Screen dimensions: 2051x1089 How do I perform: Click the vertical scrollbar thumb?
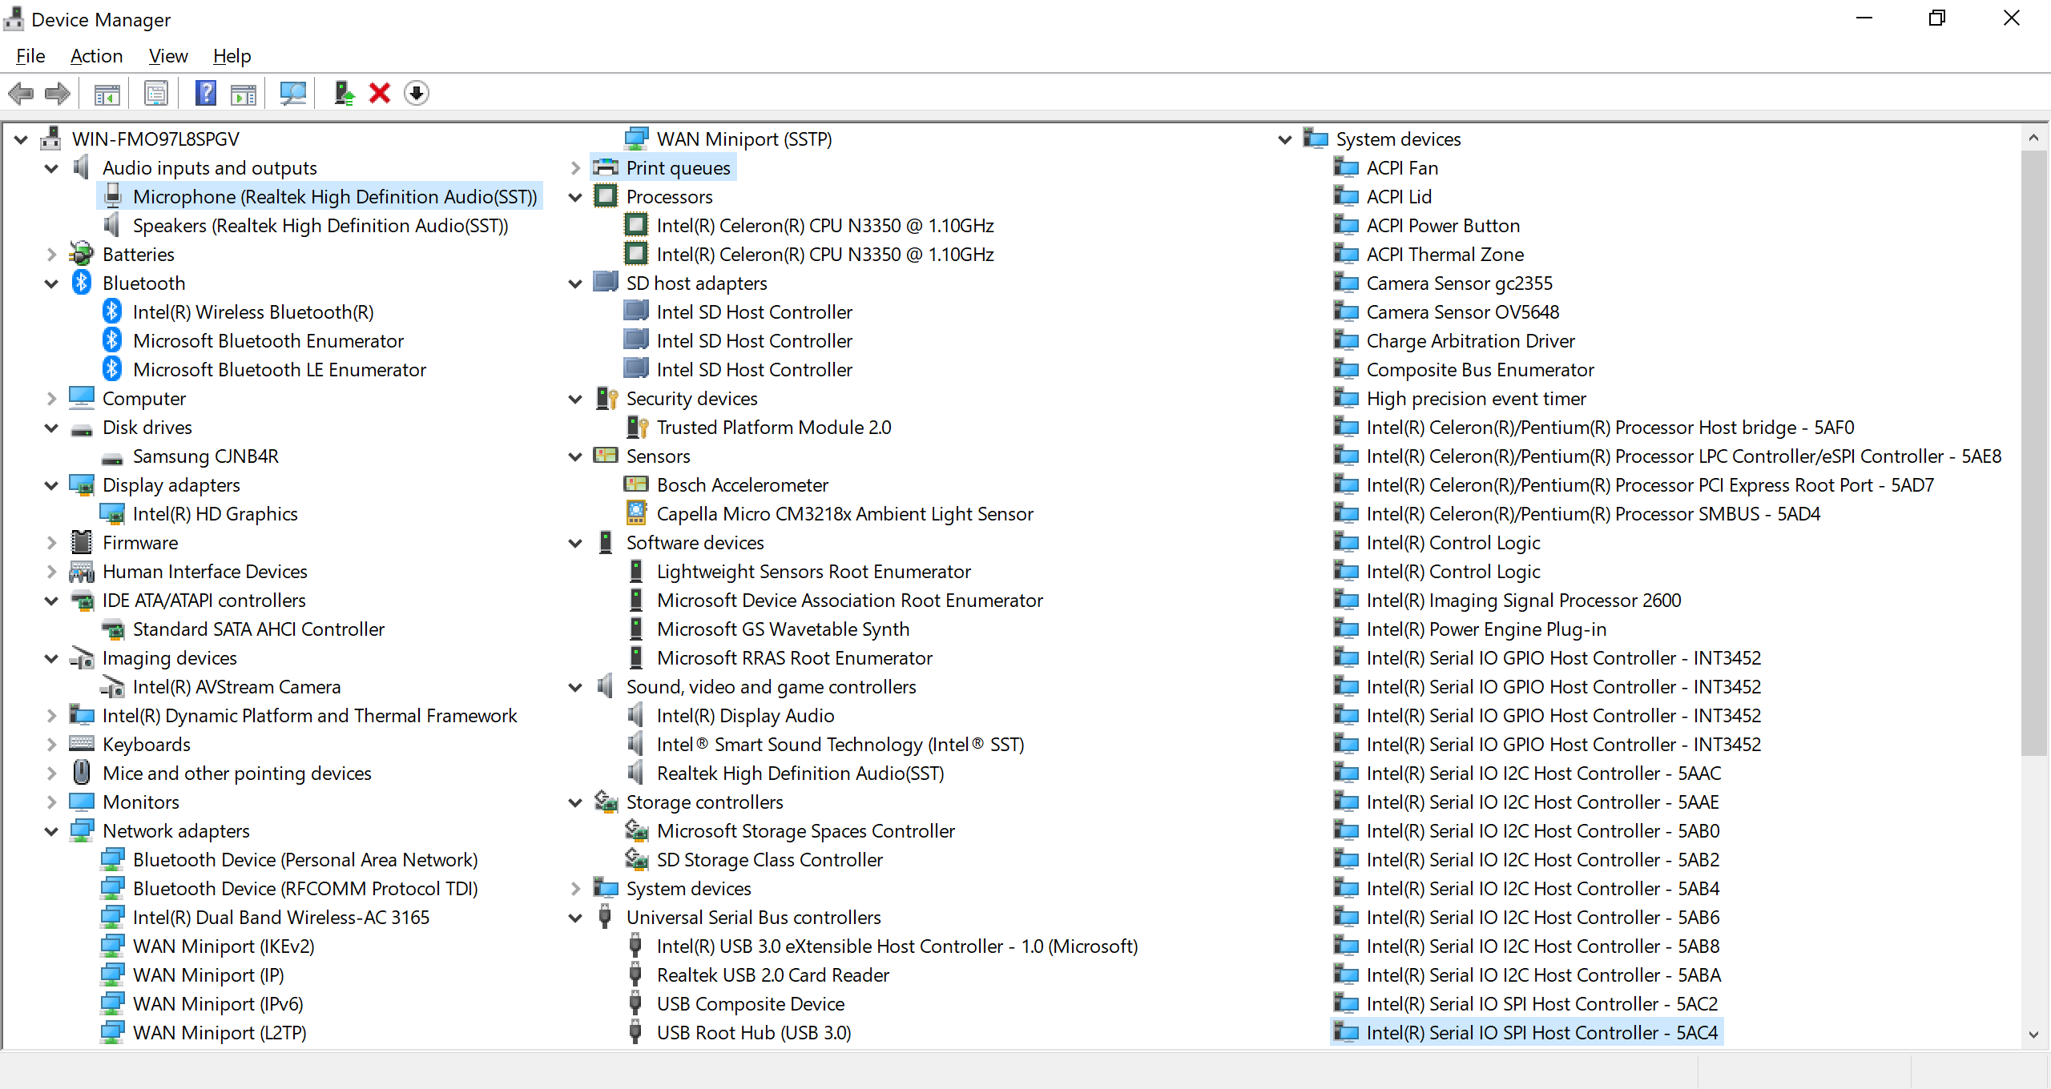(x=2033, y=452)
